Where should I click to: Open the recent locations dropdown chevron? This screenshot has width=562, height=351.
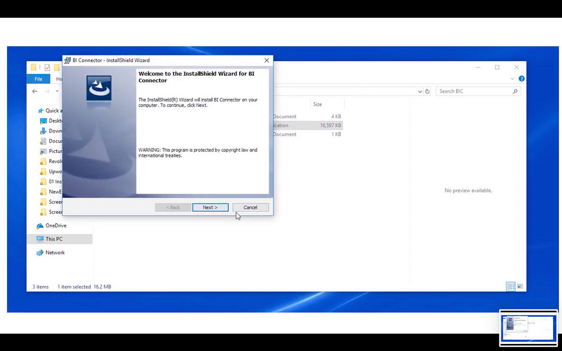click(x=57, y=91)
